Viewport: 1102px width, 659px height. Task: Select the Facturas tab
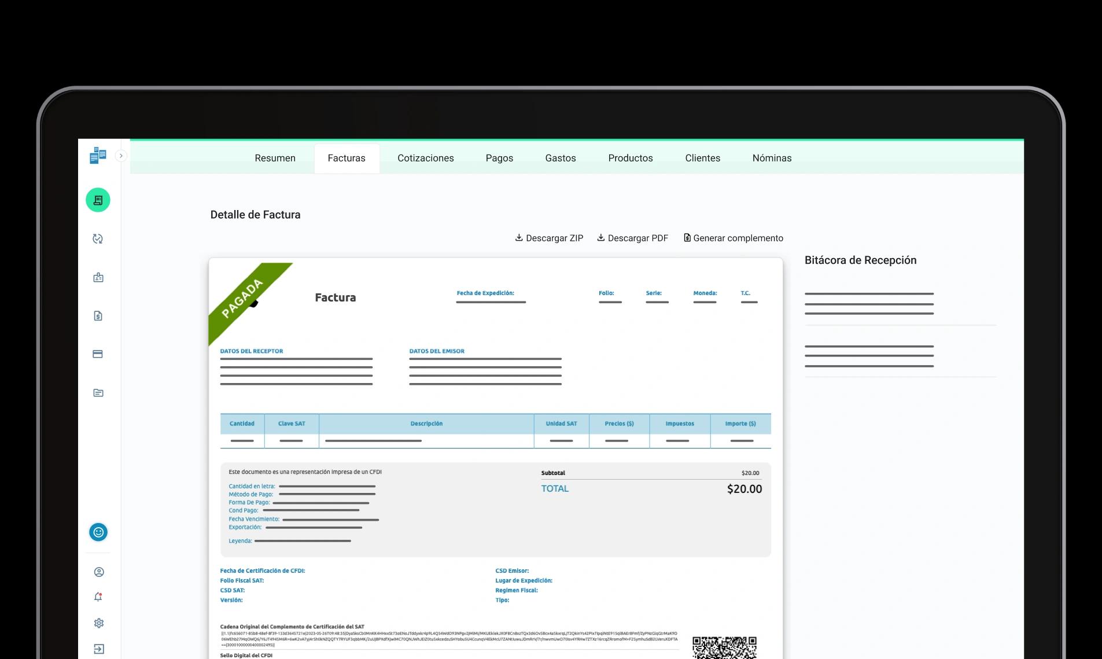pyautogui.click(x=347, y=158)
